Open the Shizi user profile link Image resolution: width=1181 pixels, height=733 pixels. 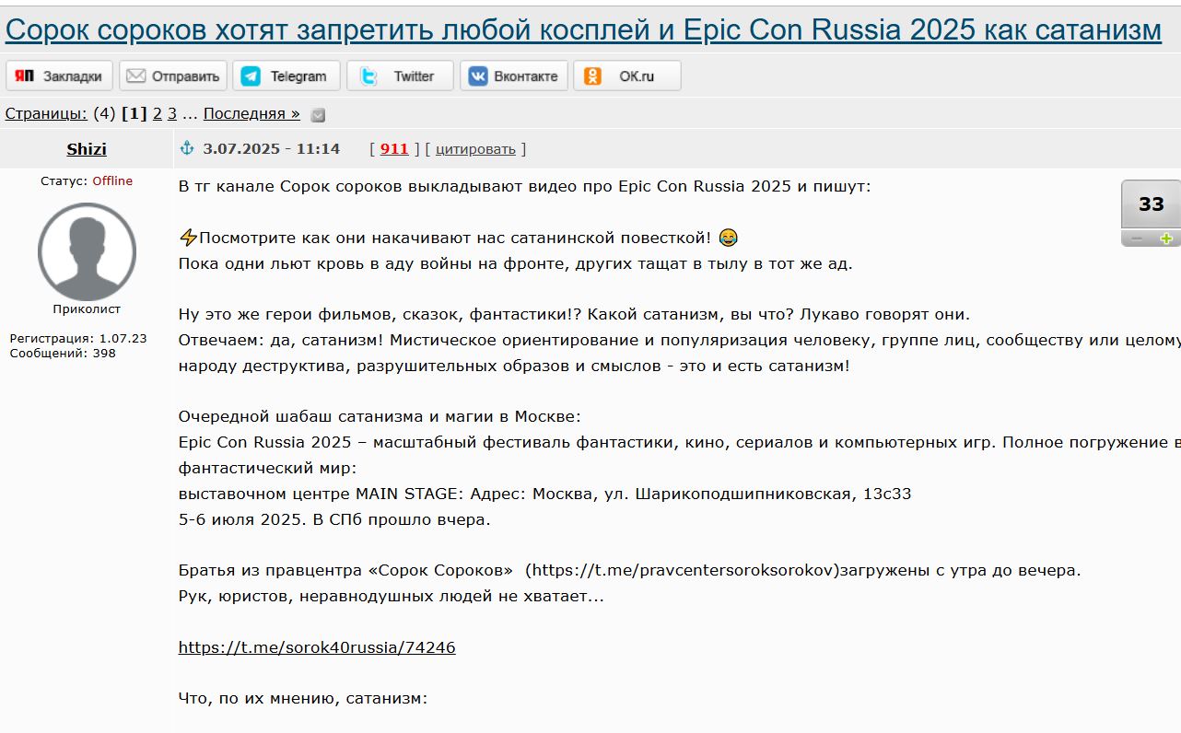click(x=87, y=149)
